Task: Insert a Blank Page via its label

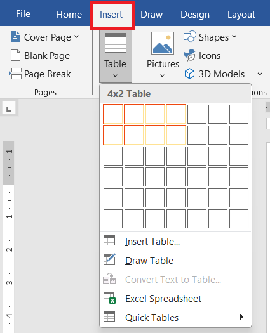Action: pos(47,56)
